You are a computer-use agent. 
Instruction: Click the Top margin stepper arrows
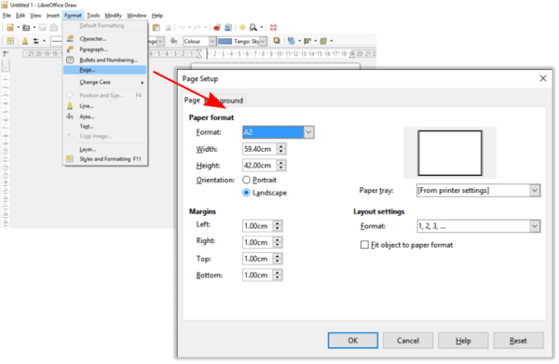(278, 259)
